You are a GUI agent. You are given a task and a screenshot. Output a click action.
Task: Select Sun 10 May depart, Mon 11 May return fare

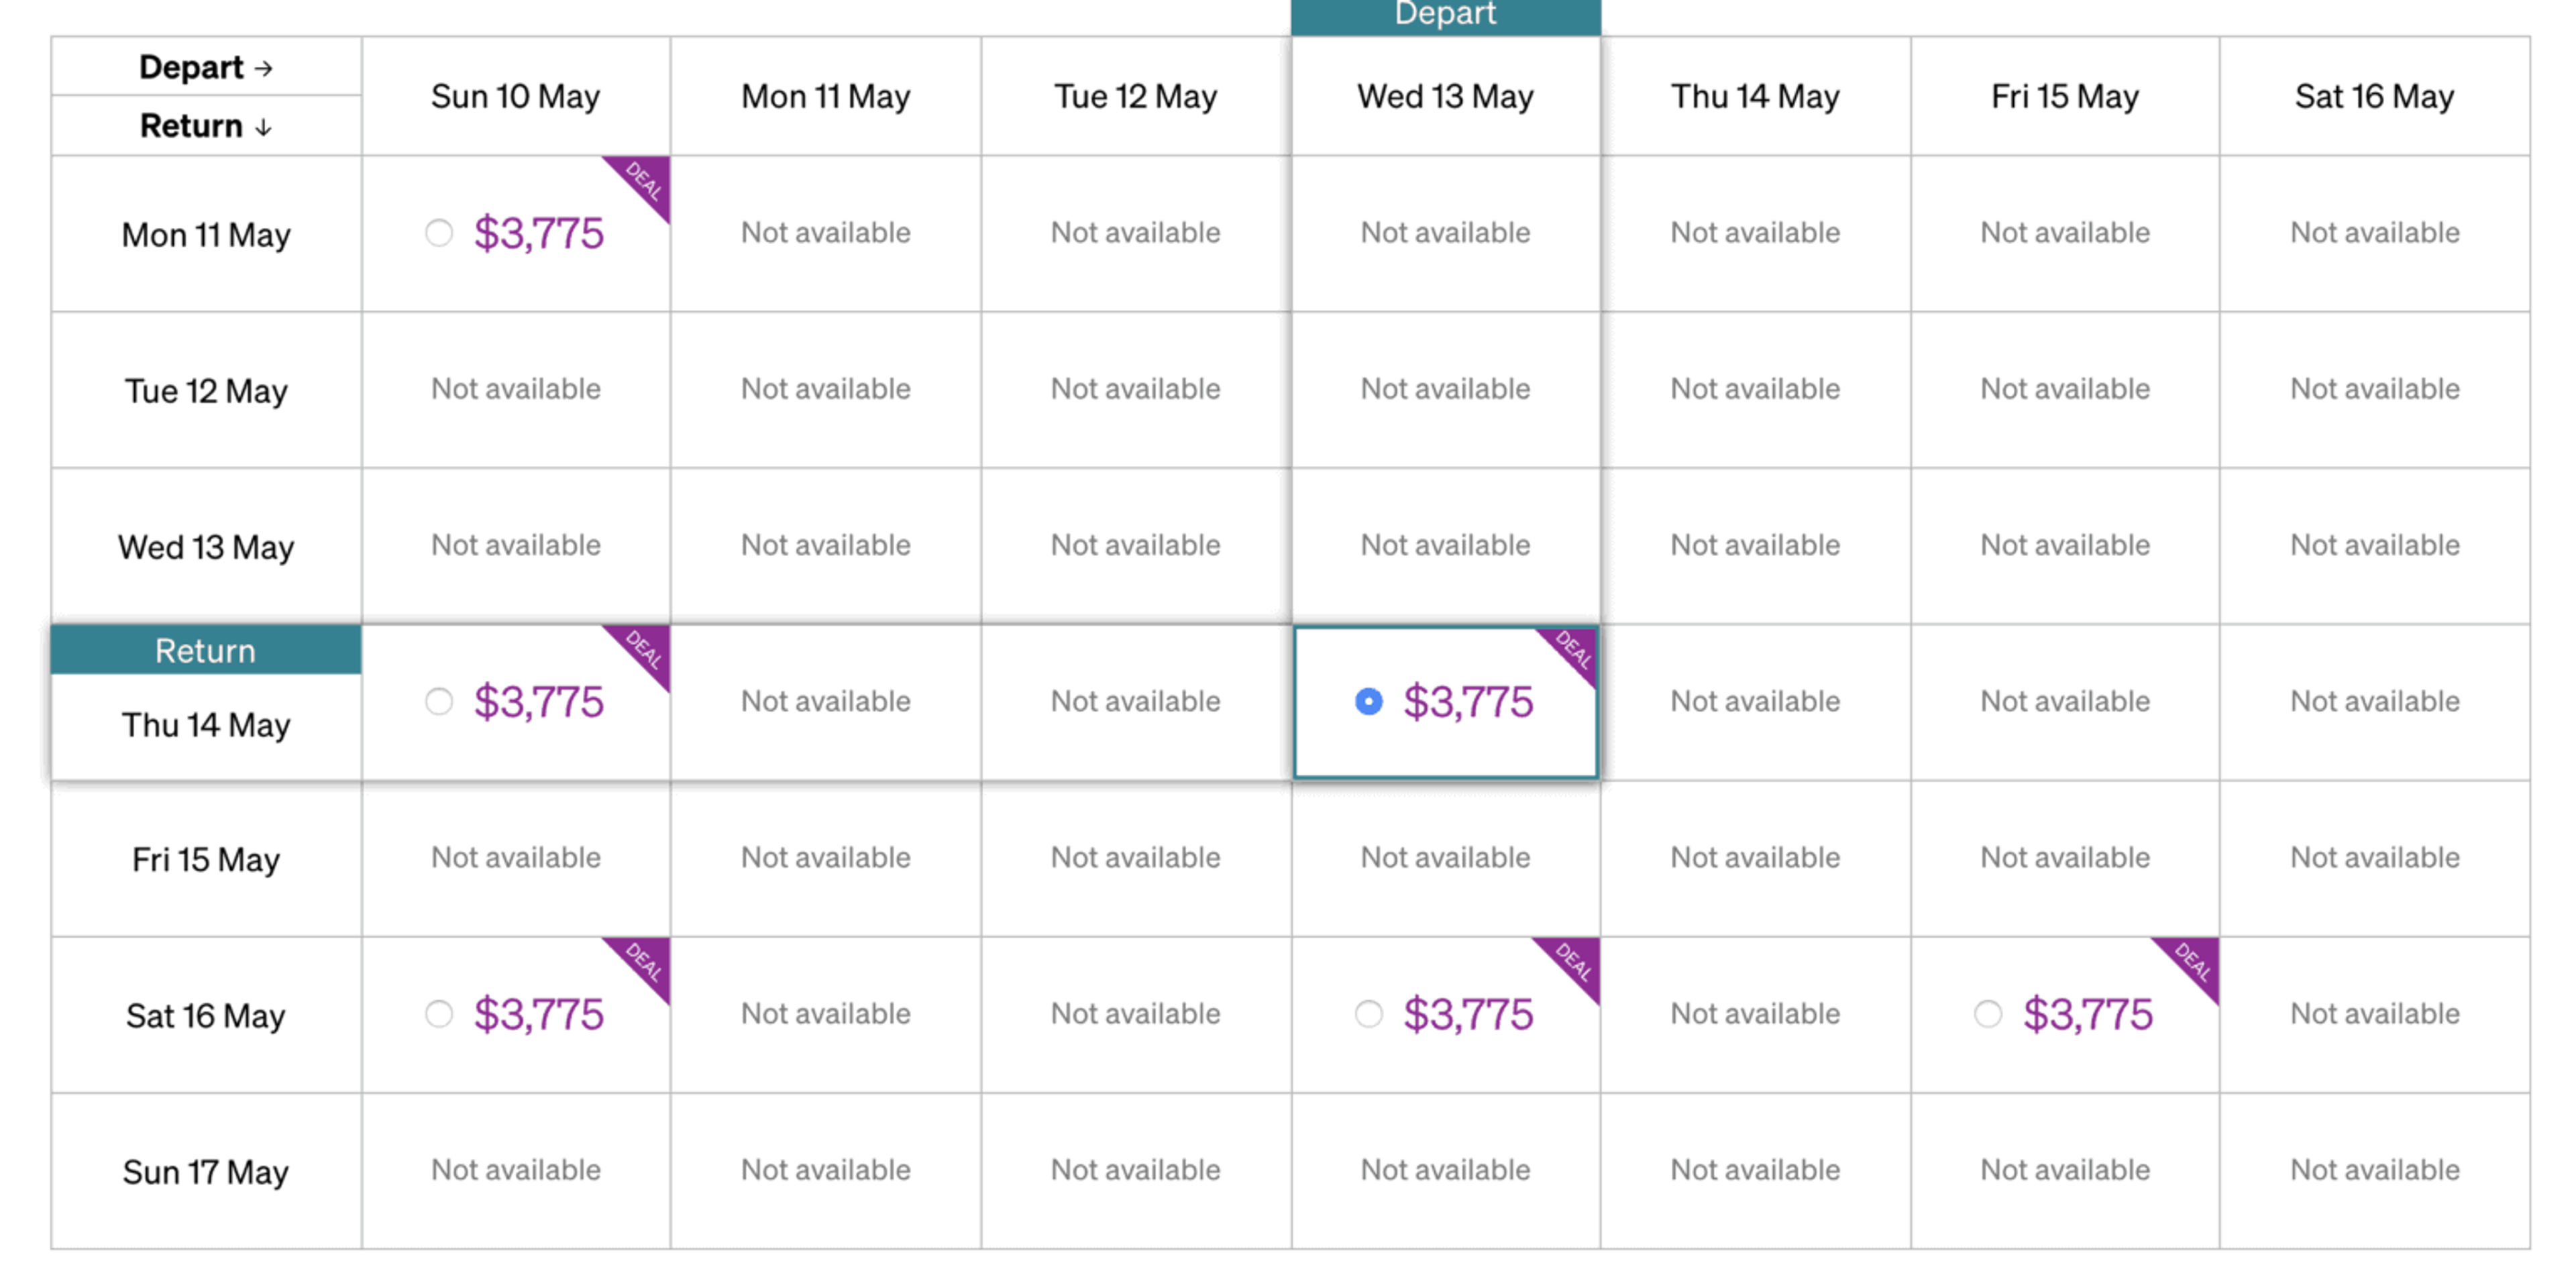coord(439,233)
